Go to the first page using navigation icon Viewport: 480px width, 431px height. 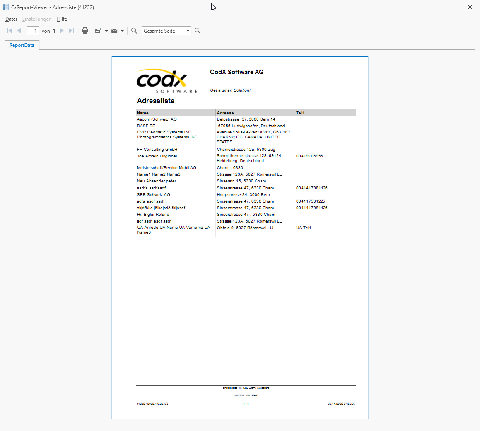pos(9,30)
